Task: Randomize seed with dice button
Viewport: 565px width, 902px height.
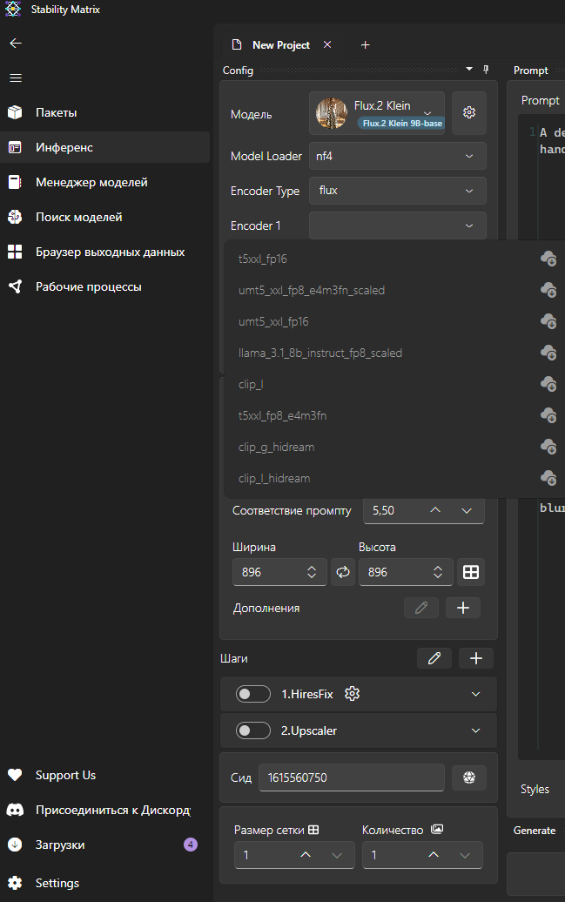Action: 469,777
